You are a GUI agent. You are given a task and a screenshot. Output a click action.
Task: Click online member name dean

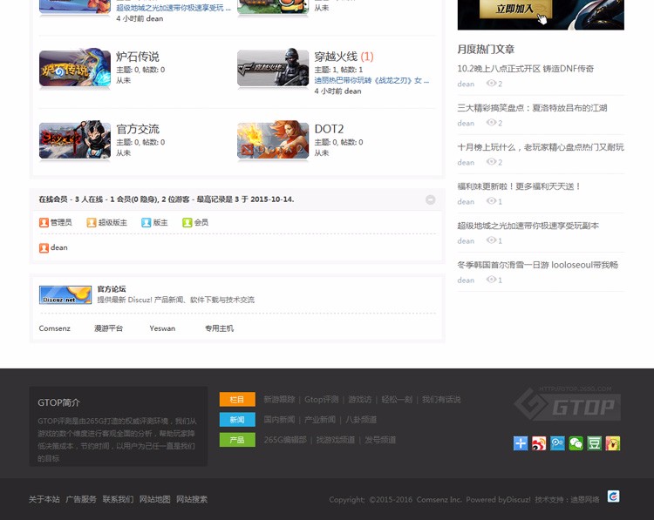pyautogui.click(x=58, y=247)
